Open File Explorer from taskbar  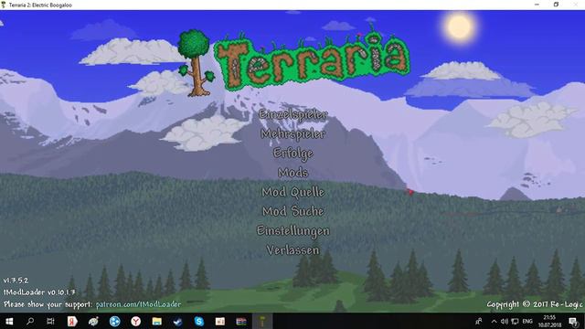click(156, 321)
